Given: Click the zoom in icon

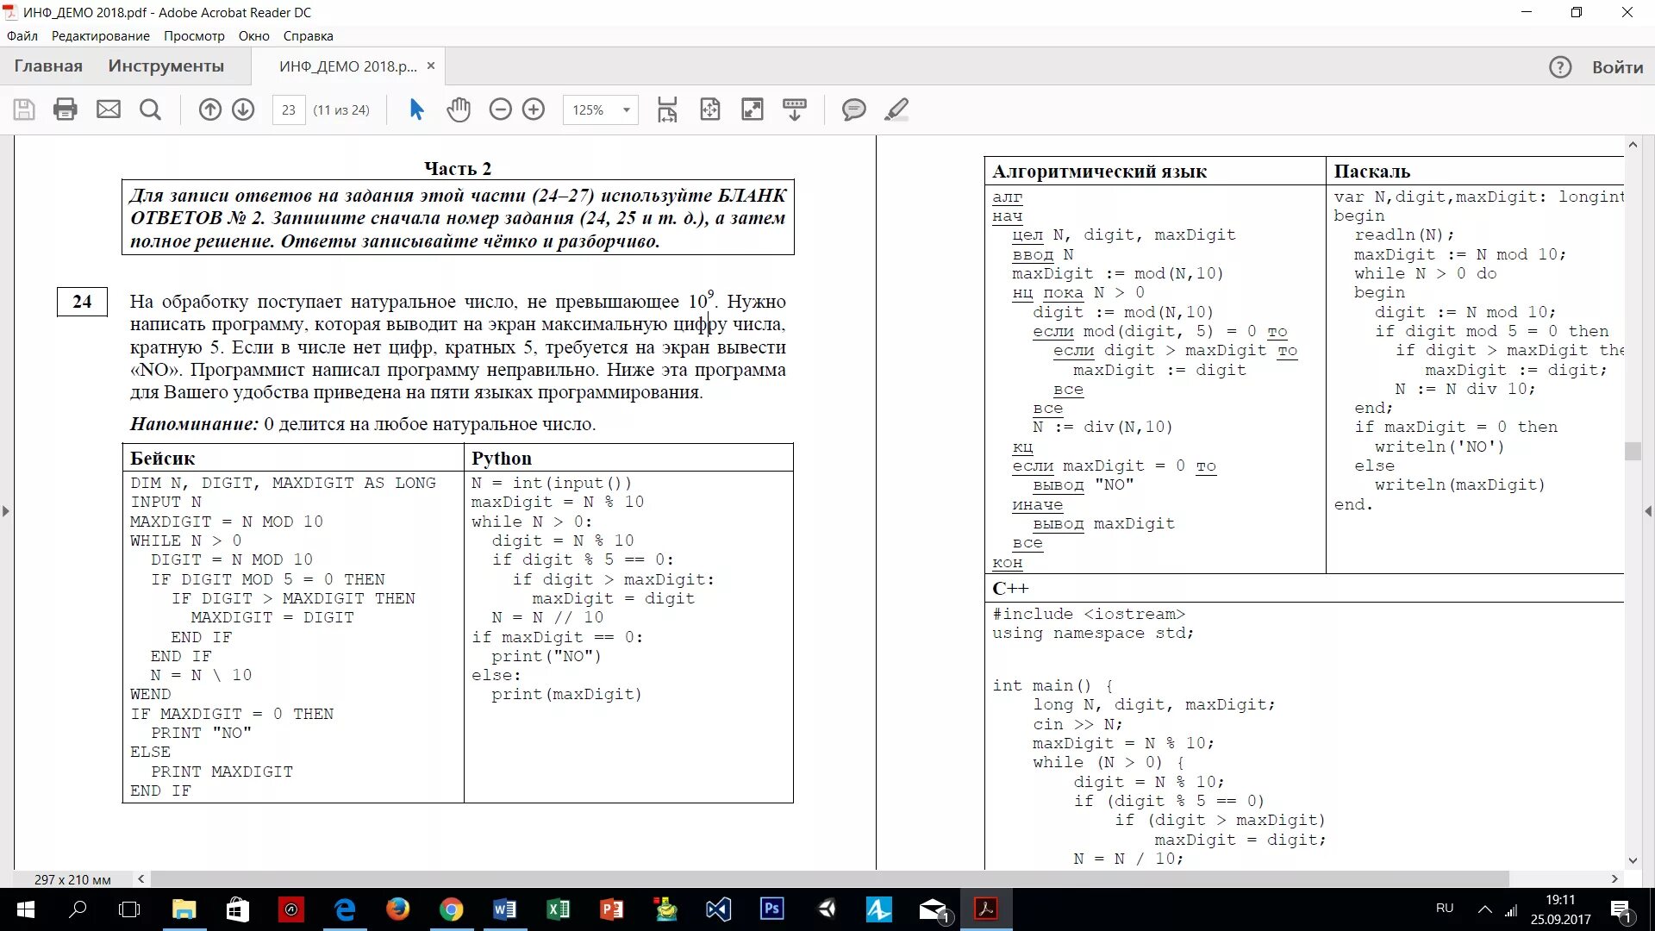Looking at the screenshot, I should [534, 109].
